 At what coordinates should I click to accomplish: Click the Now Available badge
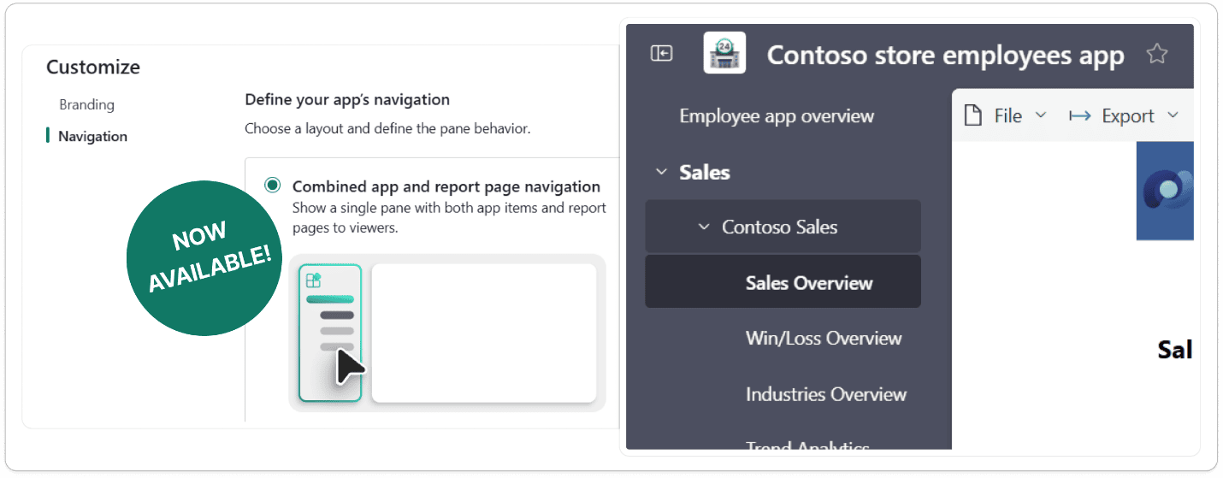[204, 257]
